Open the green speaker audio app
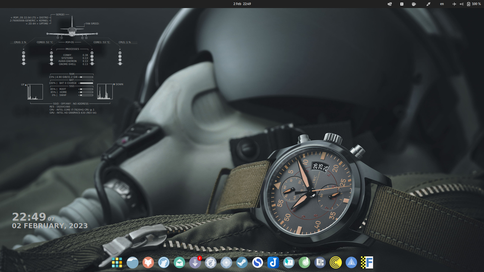Viewport: 484px width, 272px height. [305, 263]
